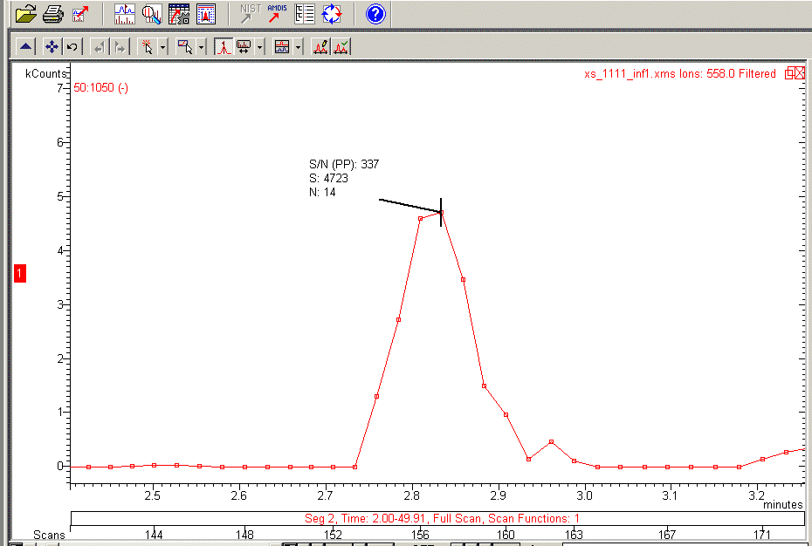The height and width of the screenshot is (546, 812).
Task: Click the 'kCounts' axis label
Action: tap(46, 73)
